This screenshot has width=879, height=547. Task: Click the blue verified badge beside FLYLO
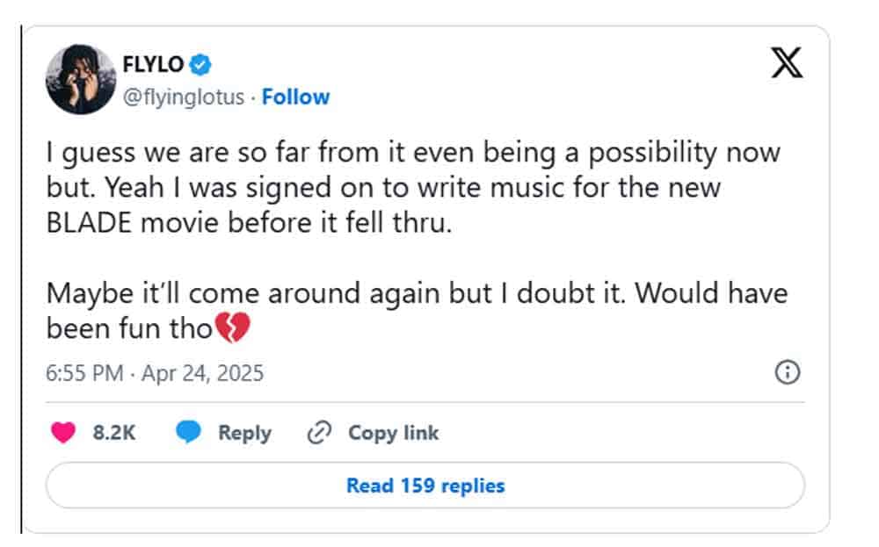click(201, 64)
